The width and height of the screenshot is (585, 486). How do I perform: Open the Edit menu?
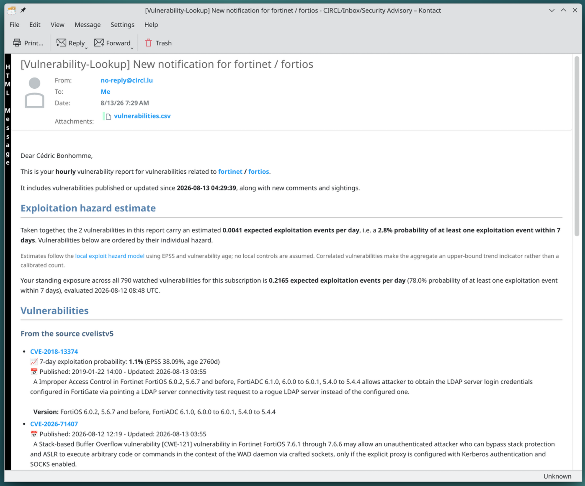coord(35,25)
